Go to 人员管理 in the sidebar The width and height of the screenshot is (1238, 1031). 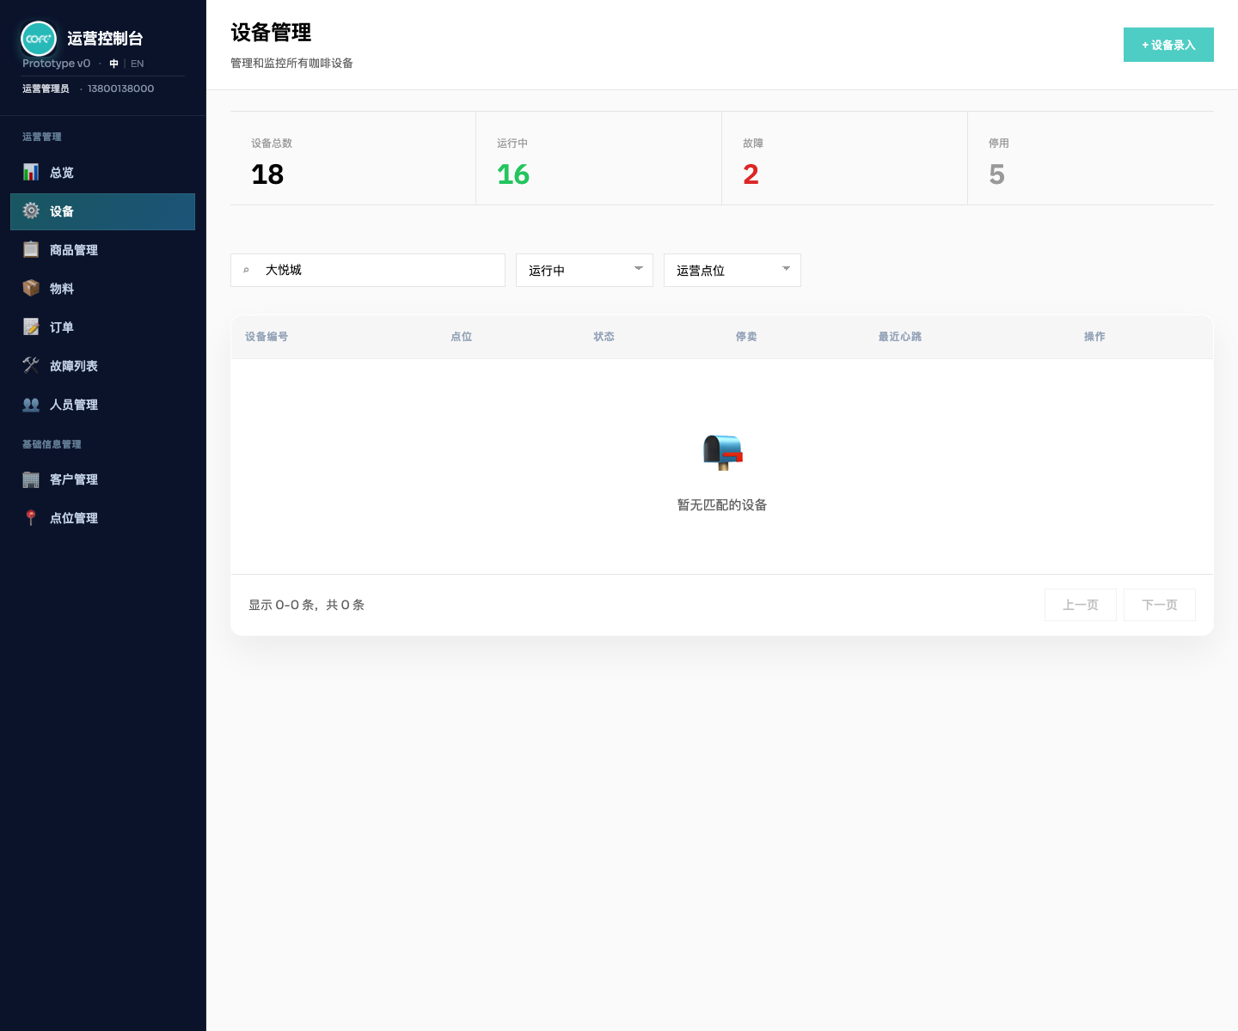pyautogui.click(x=102, y=405)
